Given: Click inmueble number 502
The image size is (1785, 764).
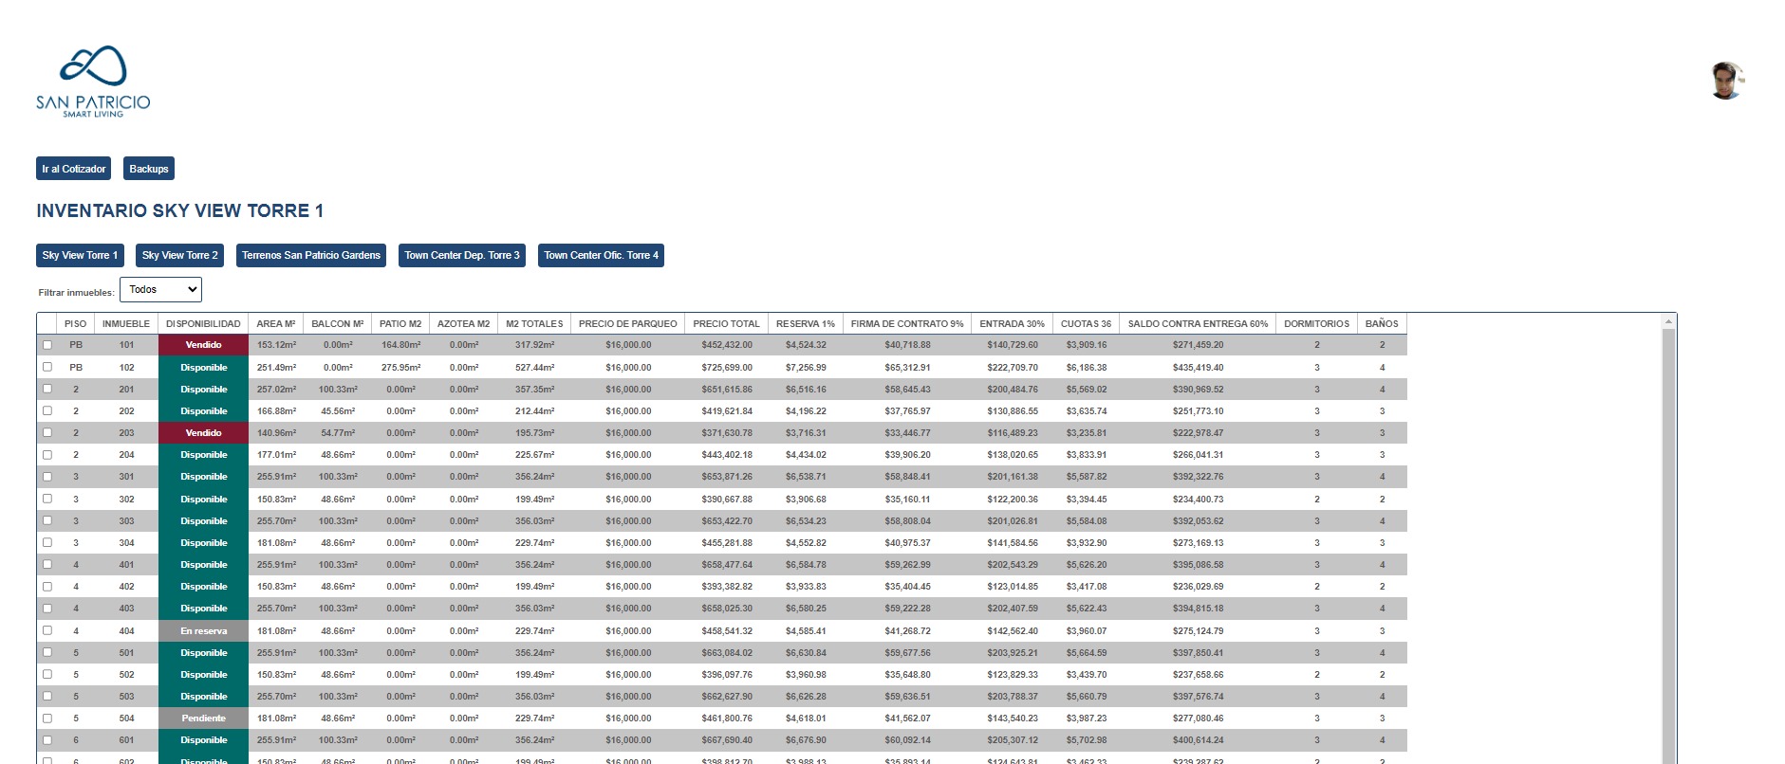Looking at the screenshot, I should pyautogui.click(x=126, y=674).
